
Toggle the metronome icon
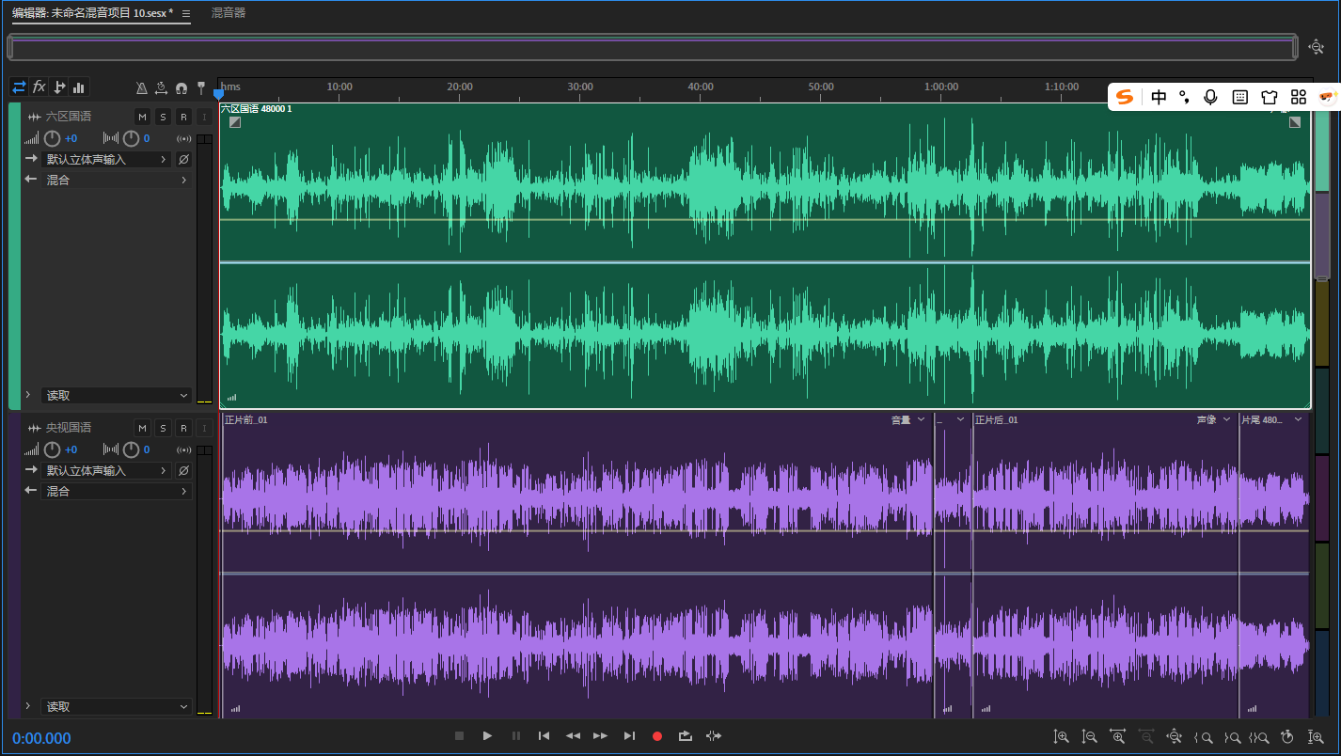[x=142, y=87]
